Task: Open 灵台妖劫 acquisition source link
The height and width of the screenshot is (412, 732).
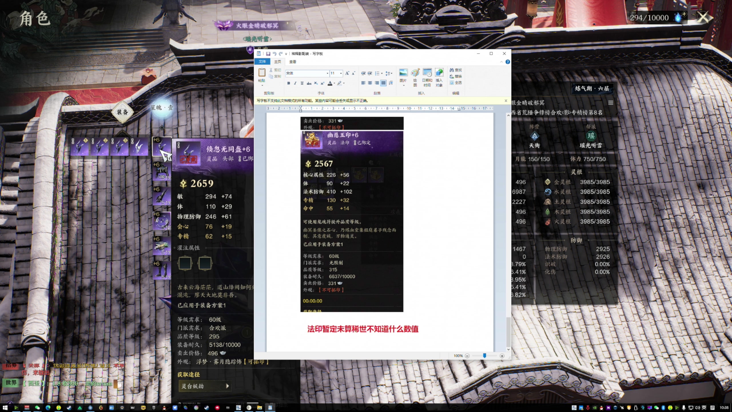Action: point(204,386)
